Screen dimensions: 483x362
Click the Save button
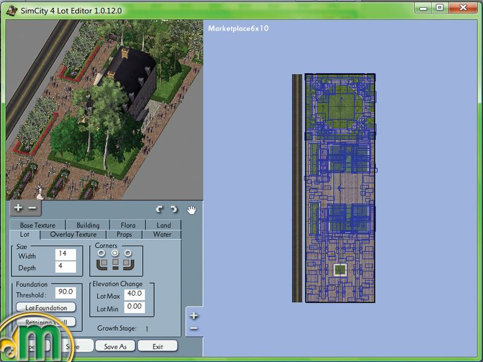click(72, 346)
